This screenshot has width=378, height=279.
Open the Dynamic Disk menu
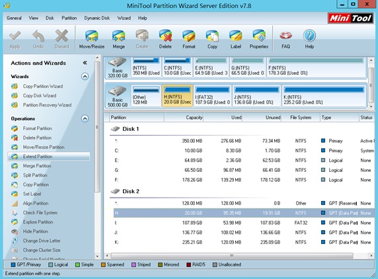pos(97,18)
